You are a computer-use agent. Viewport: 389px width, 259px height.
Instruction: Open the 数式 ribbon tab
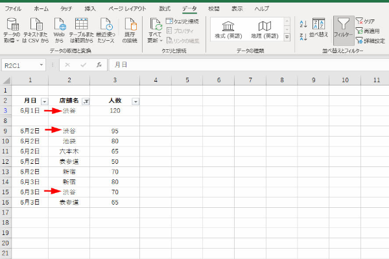[x=165, y=8]
